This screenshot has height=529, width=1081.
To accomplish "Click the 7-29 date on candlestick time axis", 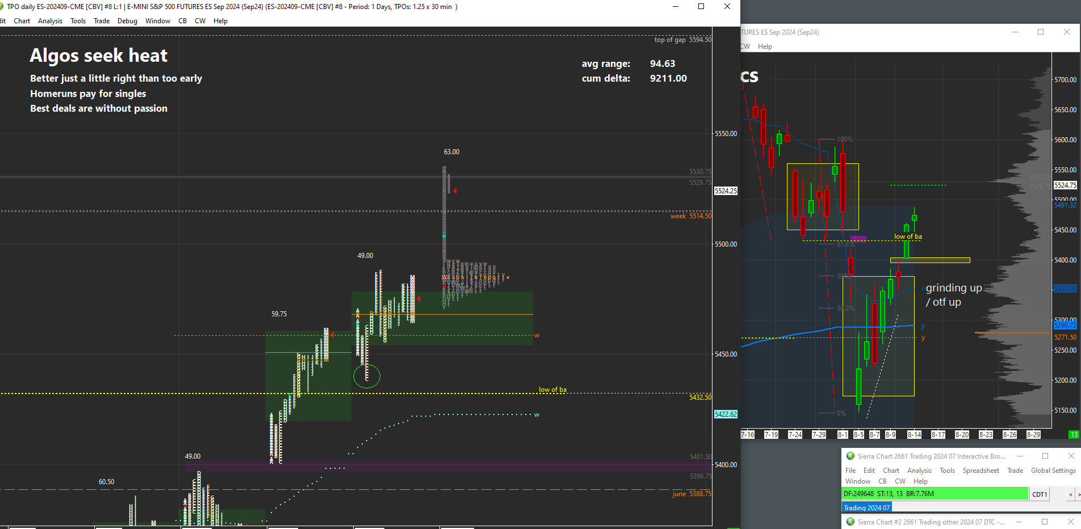I will click(x=819, y=435).
